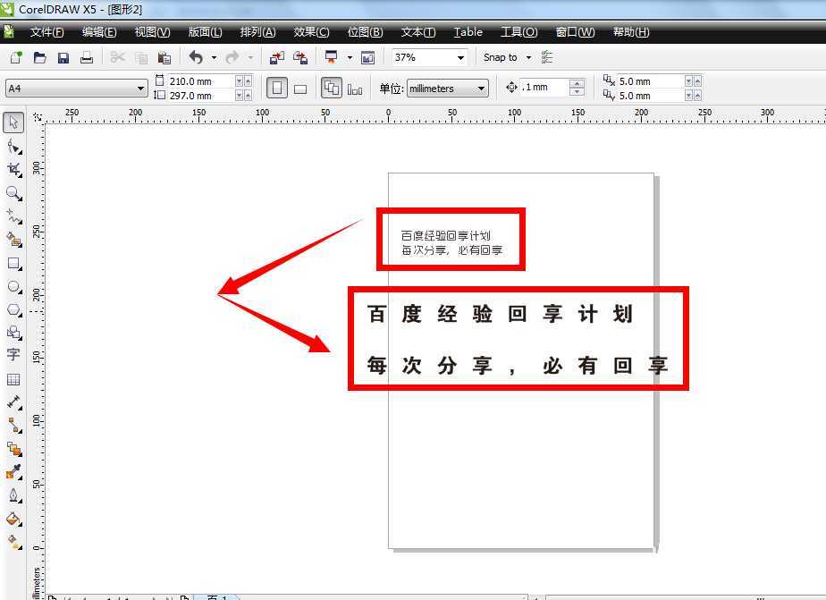The width and height of the screenshot is (826, 600).
Task: Click the Export icon on the toolbar
Action: 299,57
